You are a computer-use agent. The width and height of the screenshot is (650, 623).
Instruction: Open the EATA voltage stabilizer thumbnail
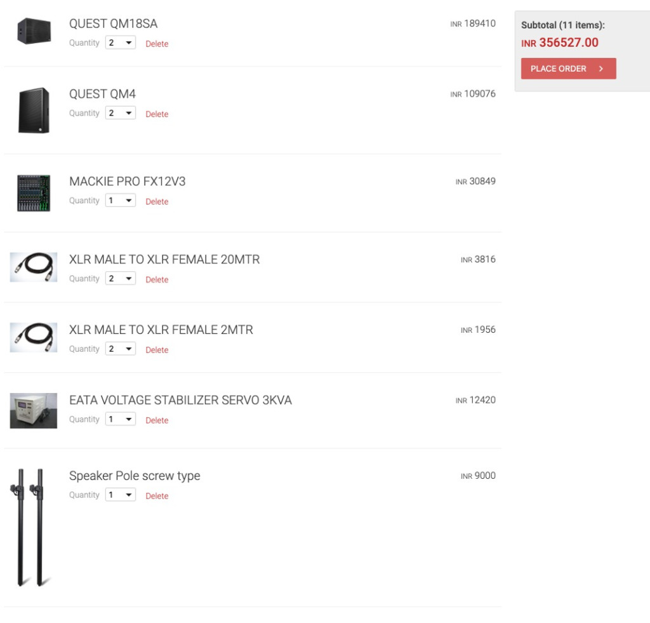[34, 410]
